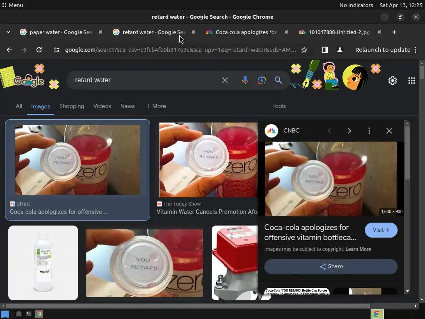Select the Shopping results tab

pyautogui.click(x=72, y=106)
